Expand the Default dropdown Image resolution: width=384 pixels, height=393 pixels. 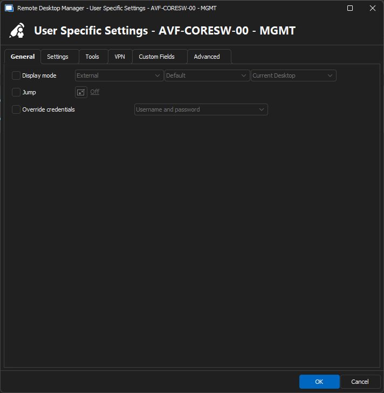tap(207, 75)
